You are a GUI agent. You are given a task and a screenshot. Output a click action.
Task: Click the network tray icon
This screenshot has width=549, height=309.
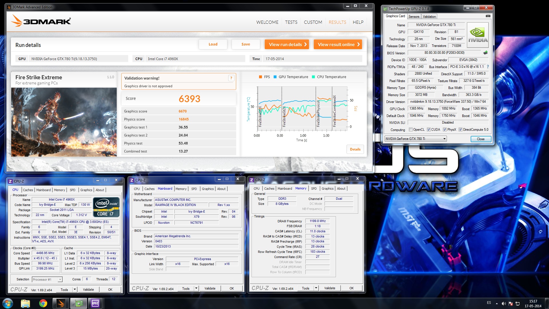point(518,304)
